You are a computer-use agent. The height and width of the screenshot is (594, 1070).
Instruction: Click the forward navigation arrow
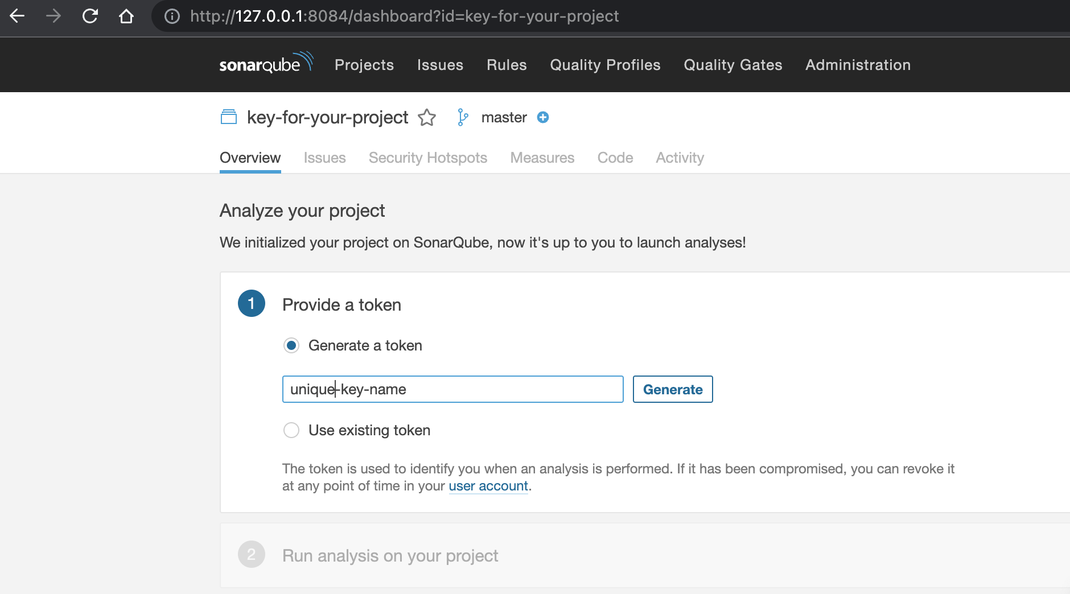click(54, 17)
